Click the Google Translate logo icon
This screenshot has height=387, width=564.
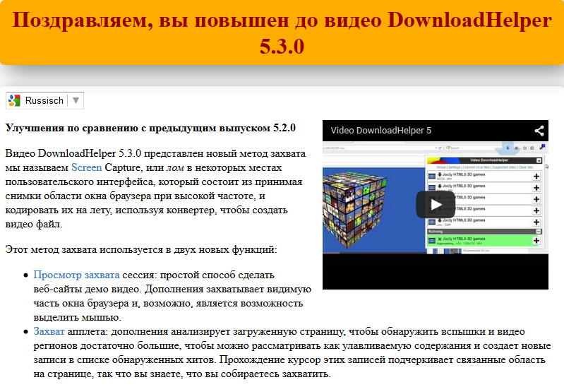(x=14, y=100)
